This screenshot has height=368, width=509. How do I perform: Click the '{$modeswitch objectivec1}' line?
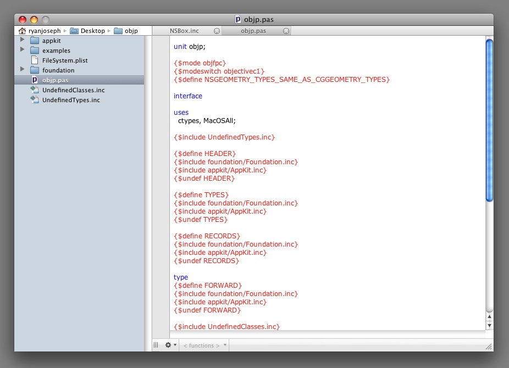coord(219,71)
